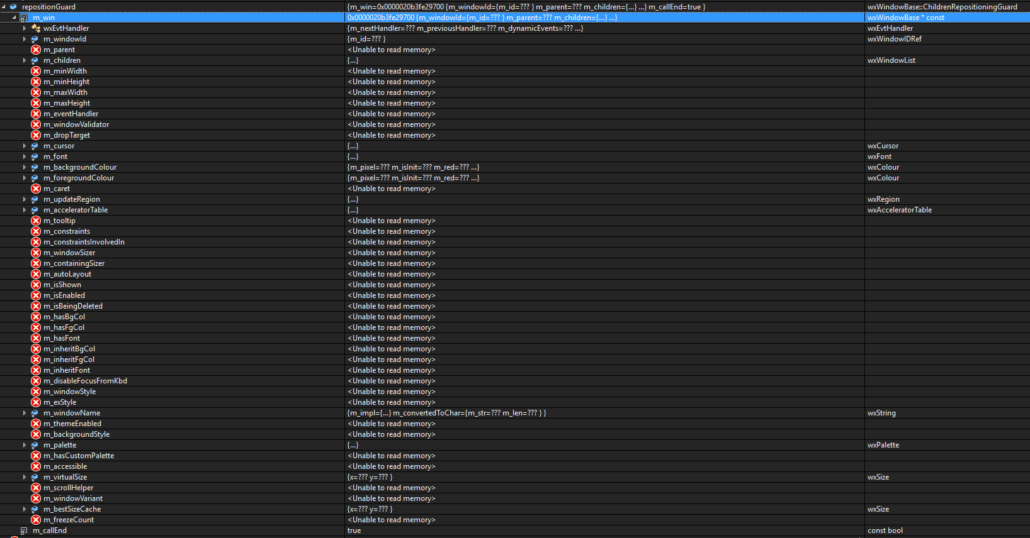Click the error icon beside m_maxWidth
1030x538 pixels.
tap(36, 92)
